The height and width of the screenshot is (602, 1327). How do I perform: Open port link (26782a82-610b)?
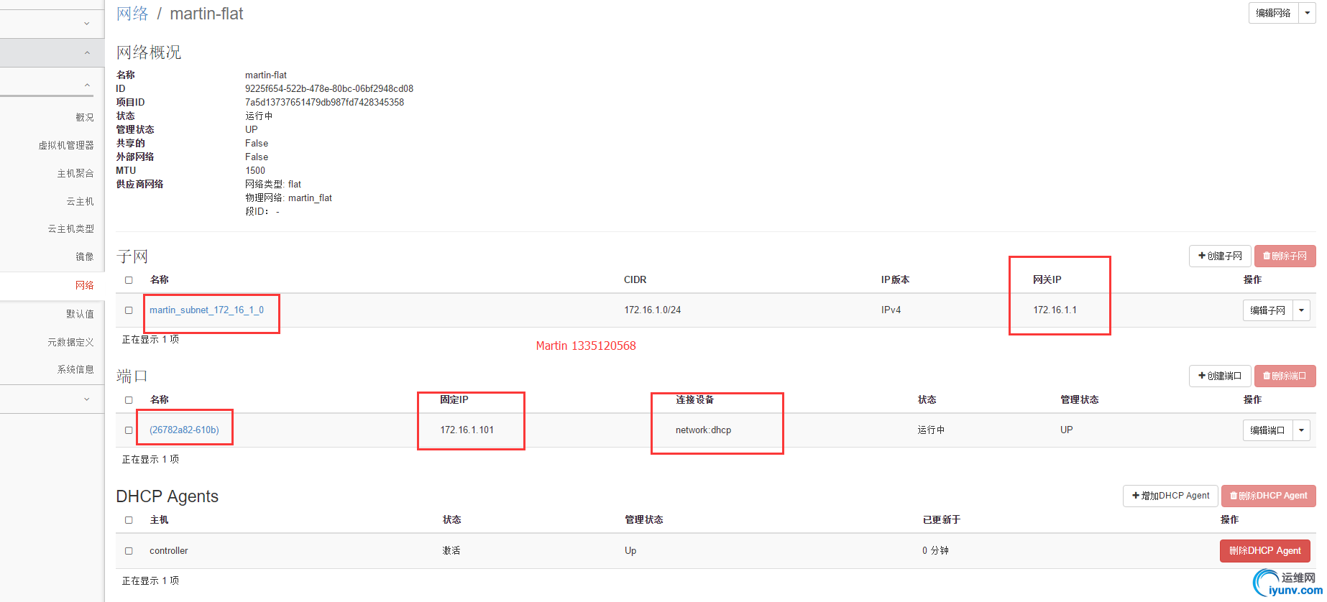point(184,430)
